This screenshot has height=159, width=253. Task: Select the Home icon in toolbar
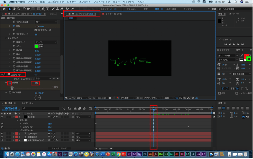4,9
